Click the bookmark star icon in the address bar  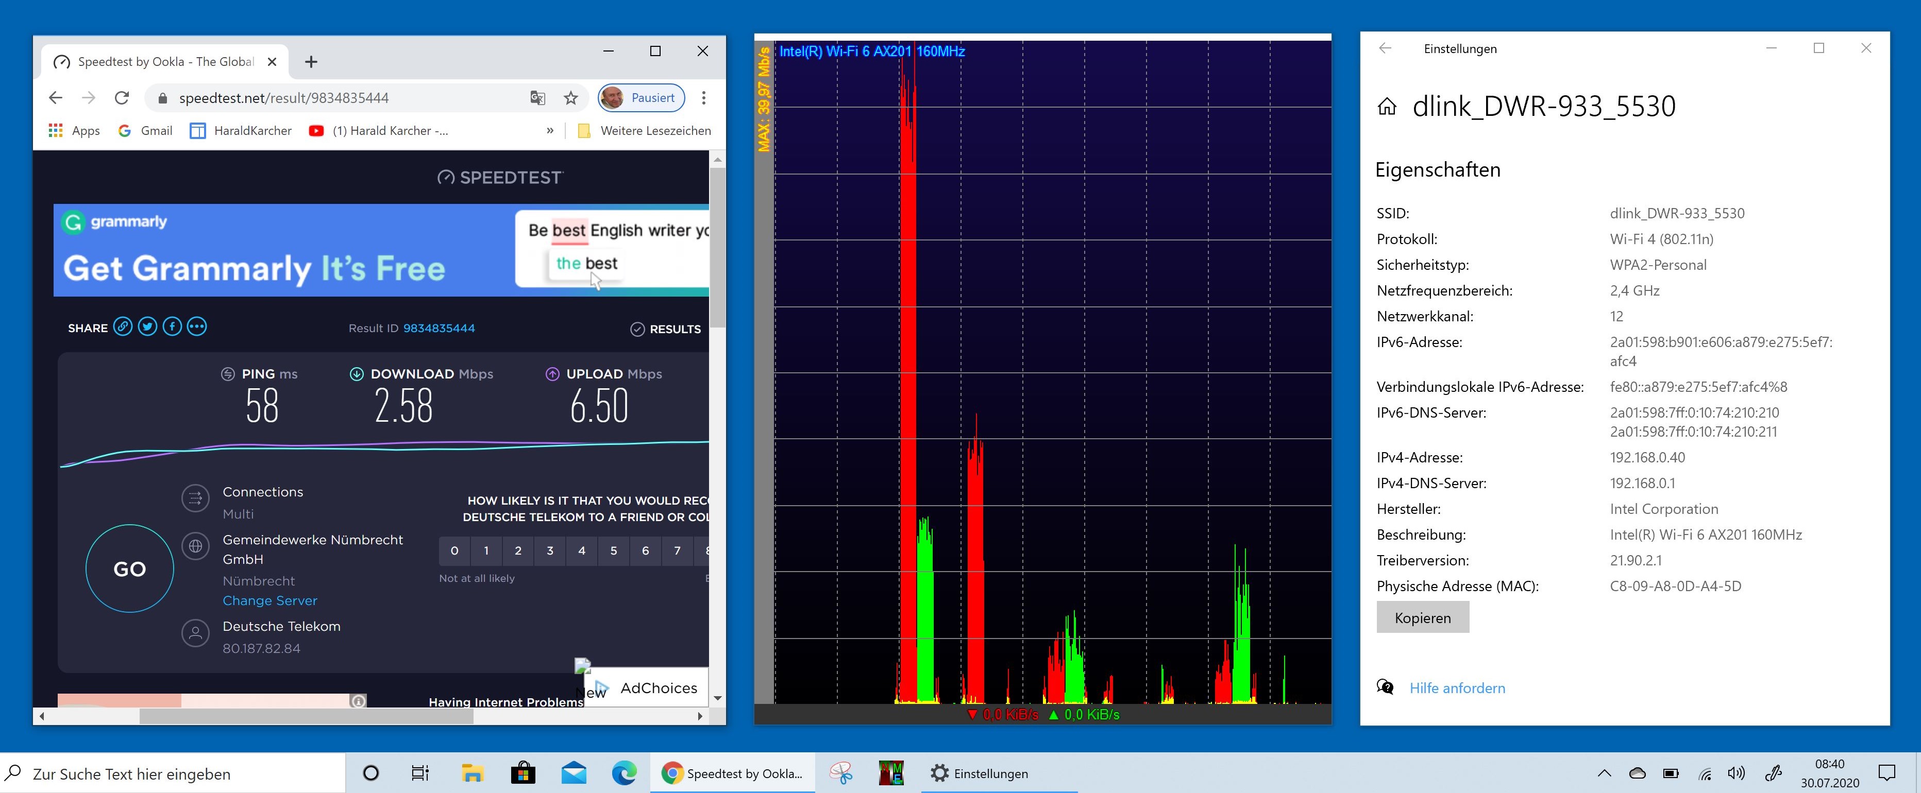tap(570, 98)
